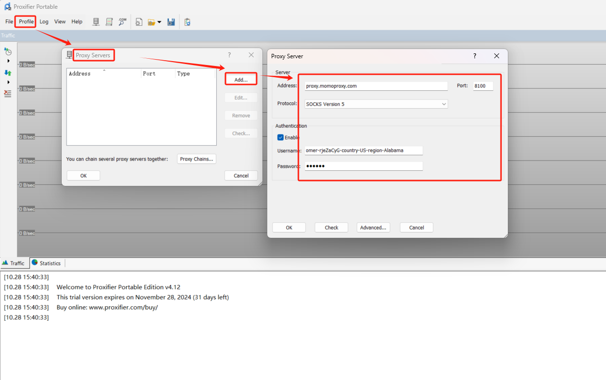606x380 pixels.
Task: Open the File menu
Action: [9, 21]
